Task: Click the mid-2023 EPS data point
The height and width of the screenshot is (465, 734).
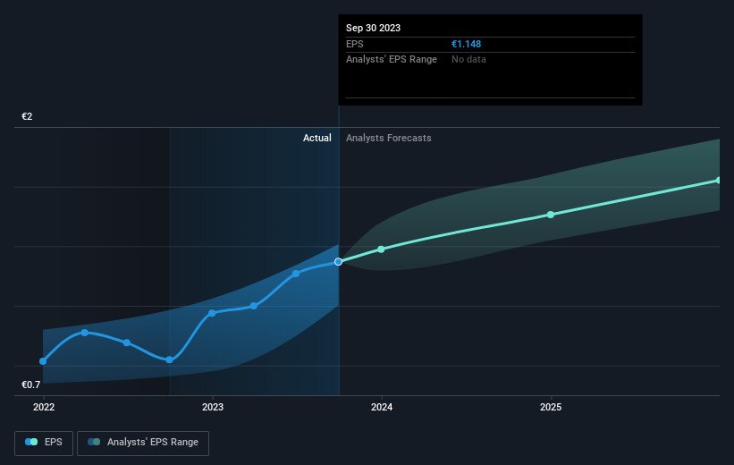Action: [x=296, y=274]
